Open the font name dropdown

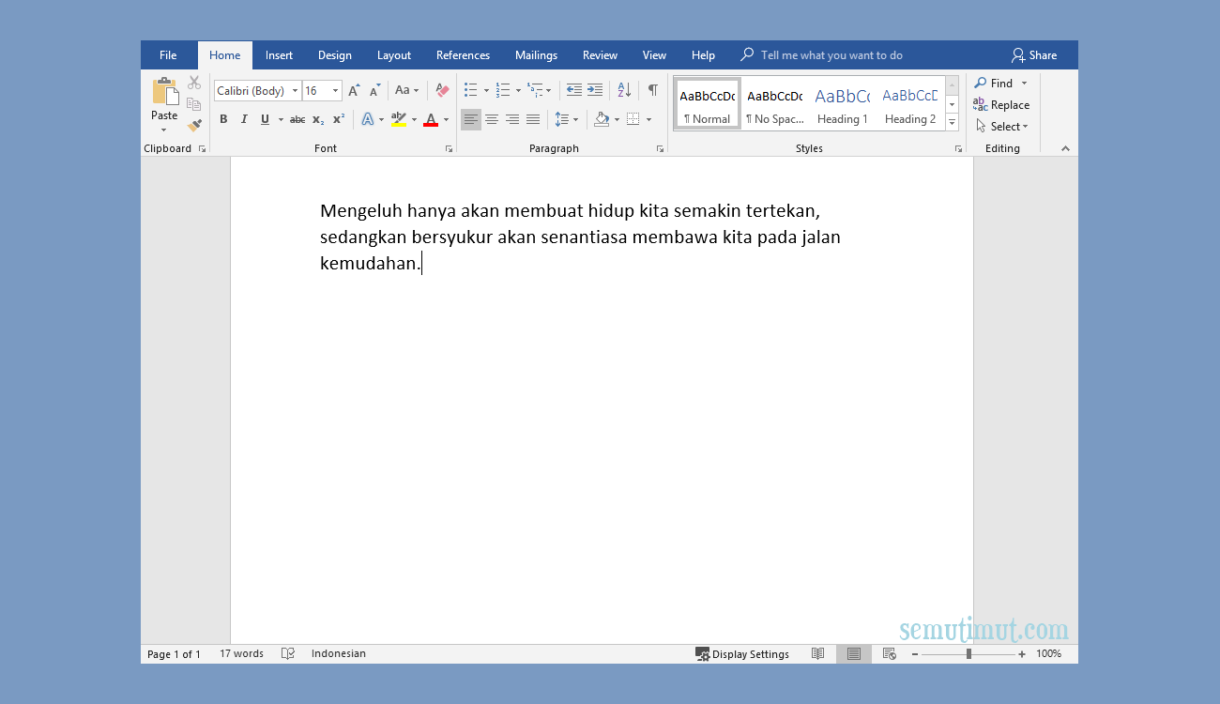(295, 91)
